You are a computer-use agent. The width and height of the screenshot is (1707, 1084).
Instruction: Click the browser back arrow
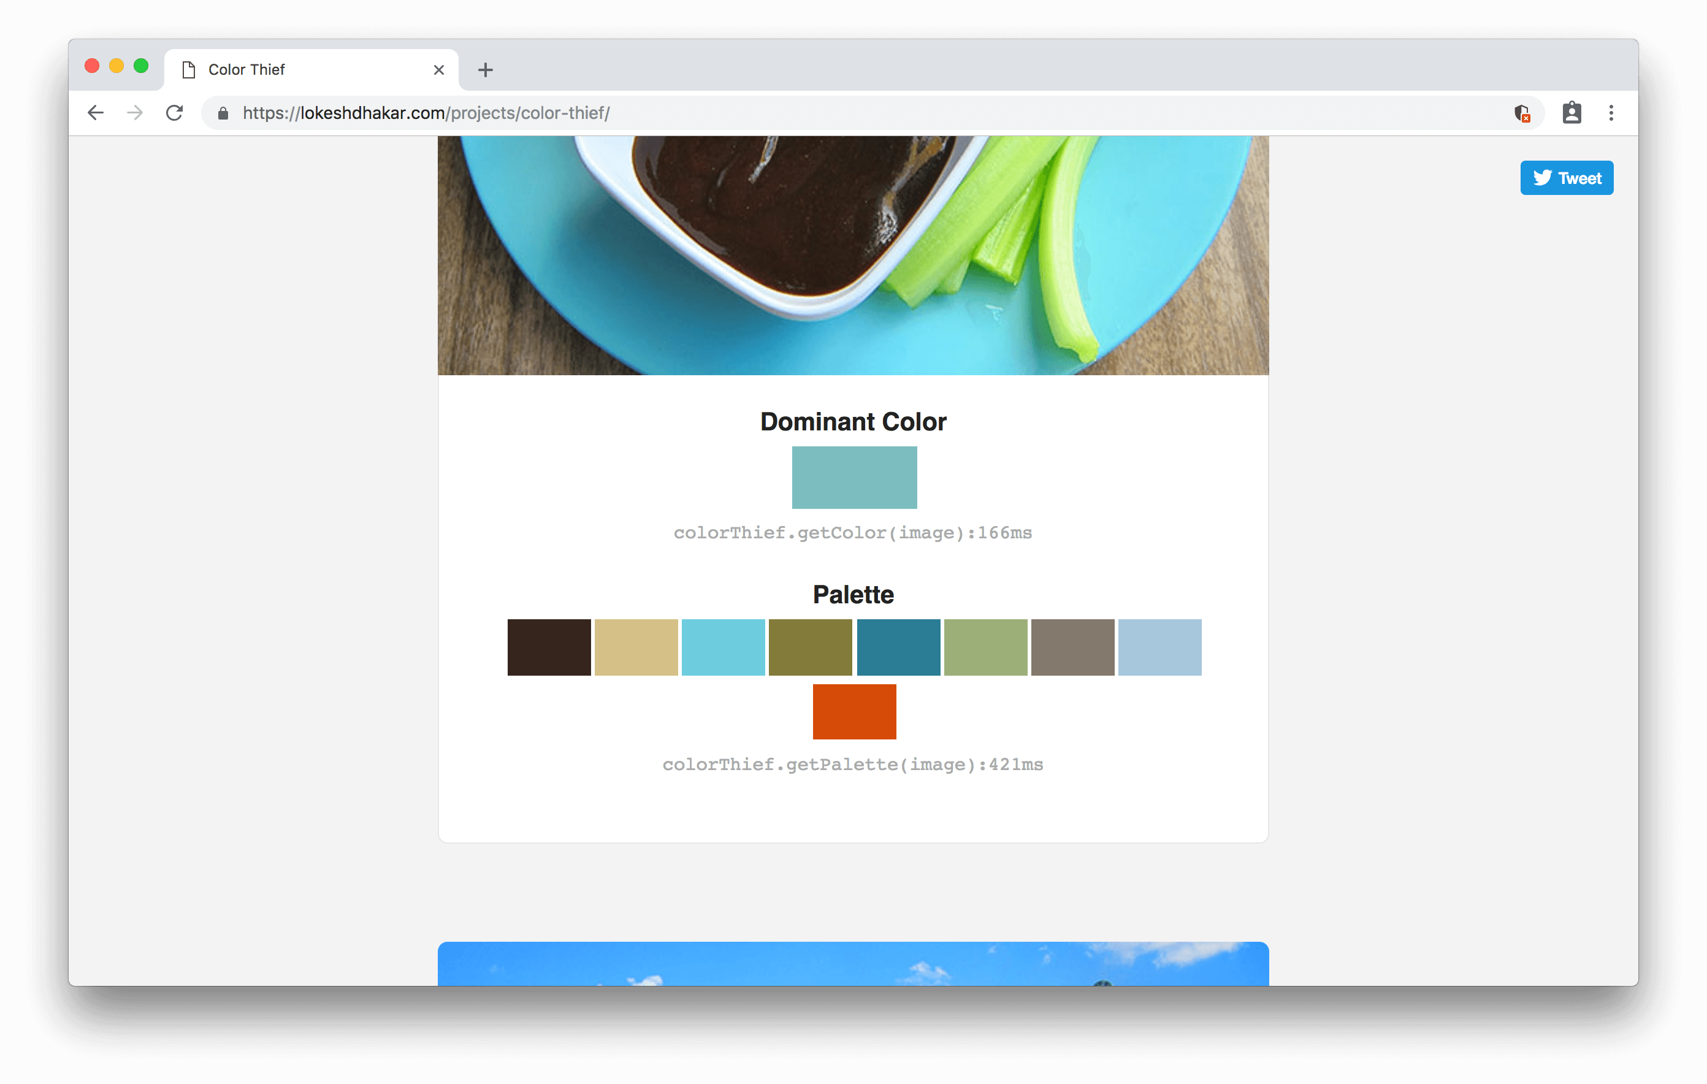pos(96,113)
